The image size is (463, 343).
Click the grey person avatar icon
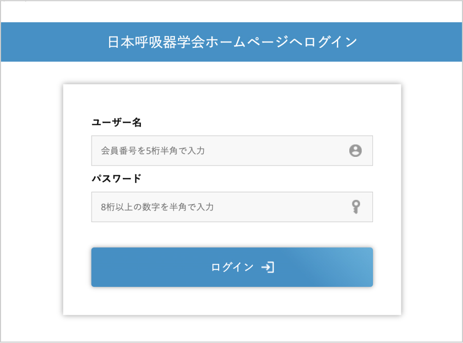(x=355, y=151)
